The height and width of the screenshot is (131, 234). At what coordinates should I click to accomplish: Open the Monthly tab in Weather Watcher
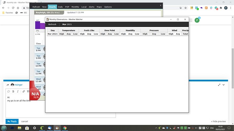(x=75, y=7)
